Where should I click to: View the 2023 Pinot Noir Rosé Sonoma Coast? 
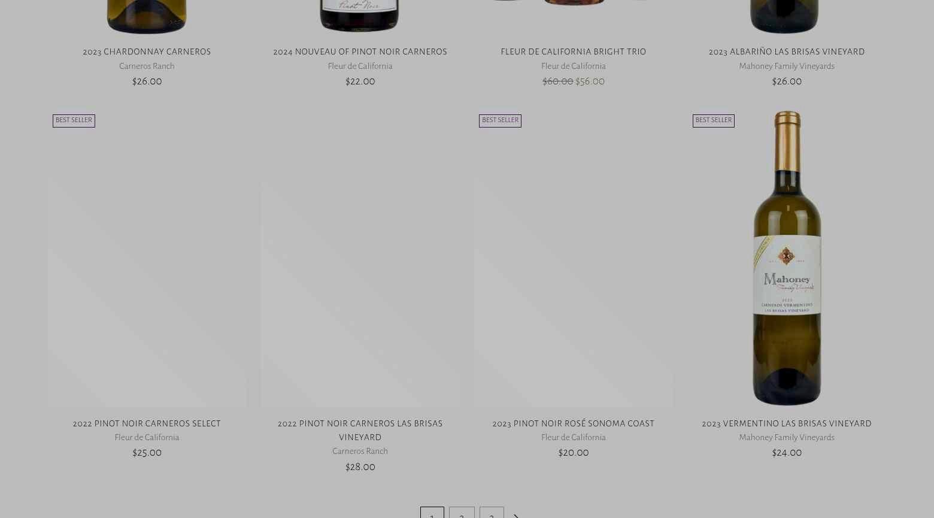573,424
